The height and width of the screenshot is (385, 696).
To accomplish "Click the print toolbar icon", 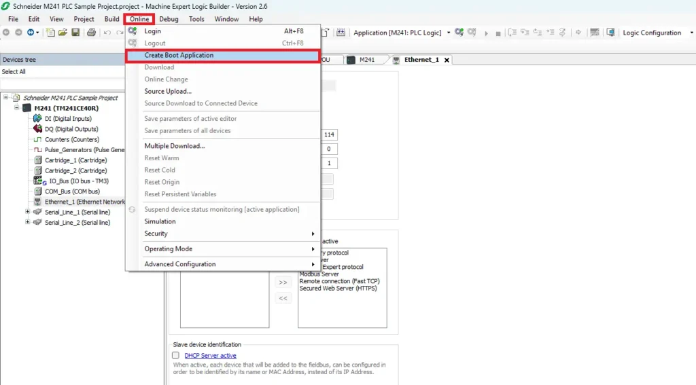I will tap(92, 33).
